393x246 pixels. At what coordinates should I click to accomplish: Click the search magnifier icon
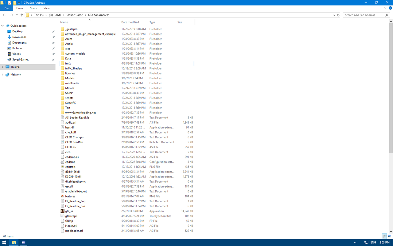click(387, 15)
